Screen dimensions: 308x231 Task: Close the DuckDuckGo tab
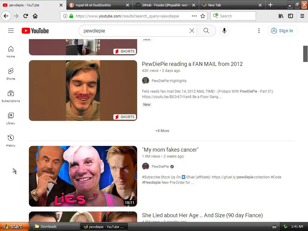tap(128, 5)
